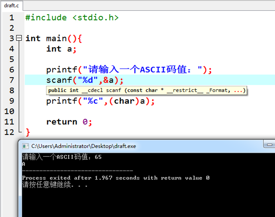Click the closing brace on line 12
275x217 pixels.
(x=28, y=132)
